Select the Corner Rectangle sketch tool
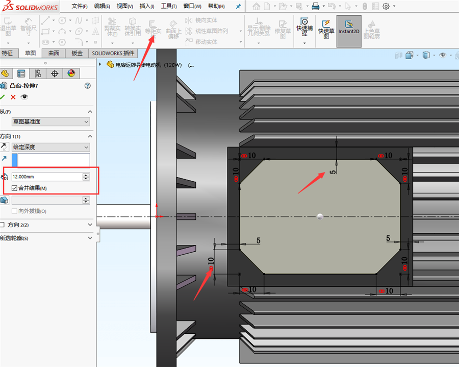 pyautogui.click(x=45, y=31)
